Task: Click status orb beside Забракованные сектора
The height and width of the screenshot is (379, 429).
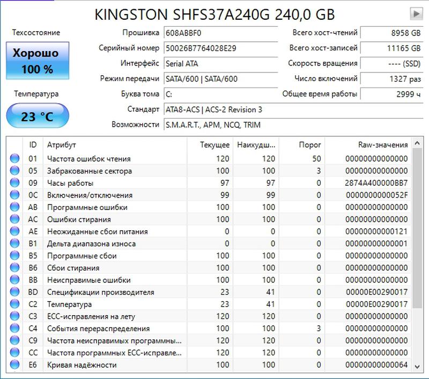Action: click(14, 171)
